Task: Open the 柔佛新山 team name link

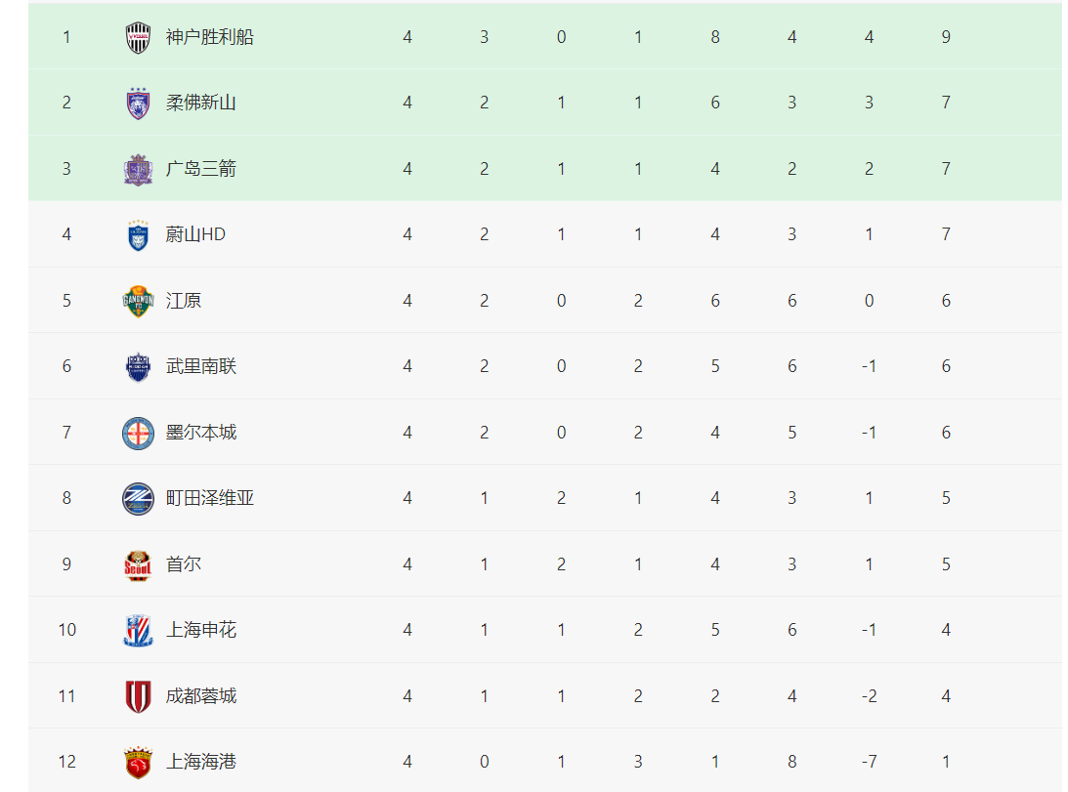Action: (201, 103)
